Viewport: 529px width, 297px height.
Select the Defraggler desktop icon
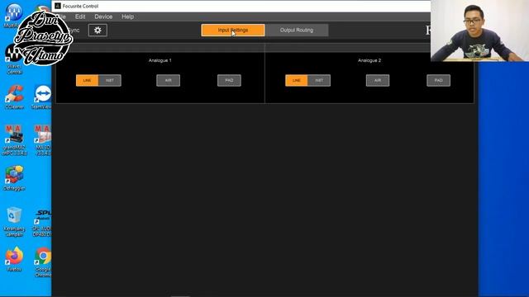[x=14, y=178]
